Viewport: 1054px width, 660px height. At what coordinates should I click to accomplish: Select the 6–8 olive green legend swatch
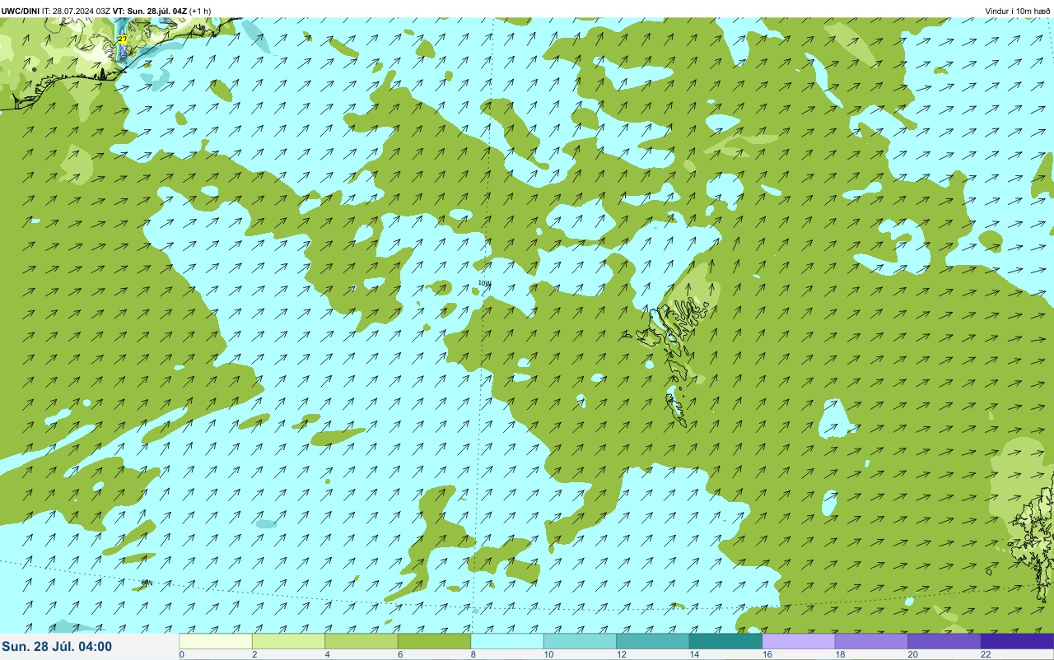pos(435,641)
